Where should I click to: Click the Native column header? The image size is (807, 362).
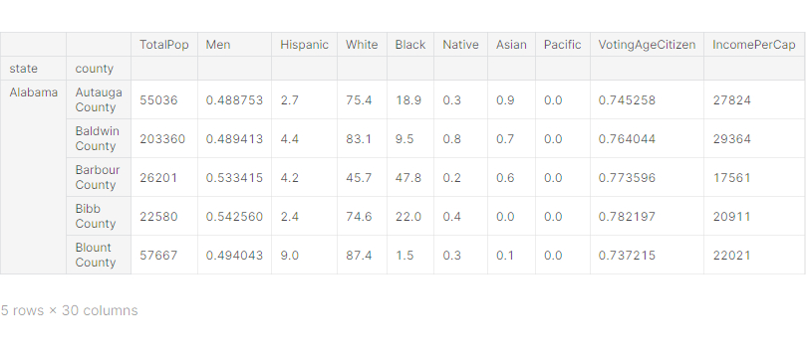point(460,45)
